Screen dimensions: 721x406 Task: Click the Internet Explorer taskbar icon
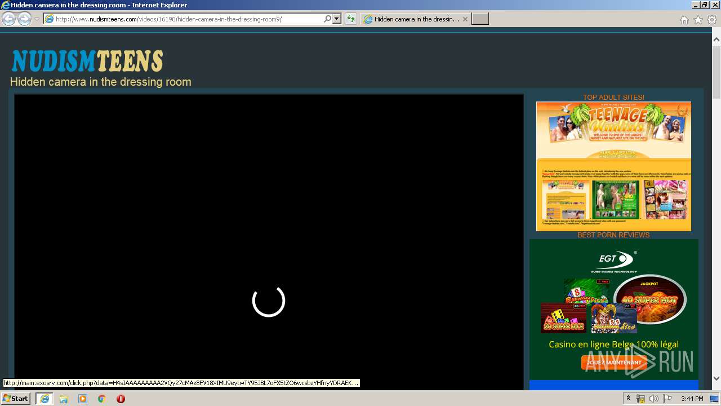click(x=44, y=399)
